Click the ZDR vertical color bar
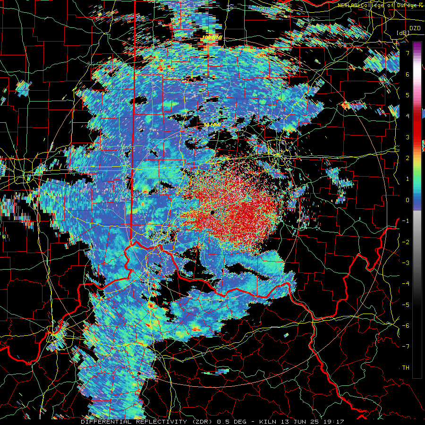This screenshot has width=425, height=425. (x=417, y=210)
